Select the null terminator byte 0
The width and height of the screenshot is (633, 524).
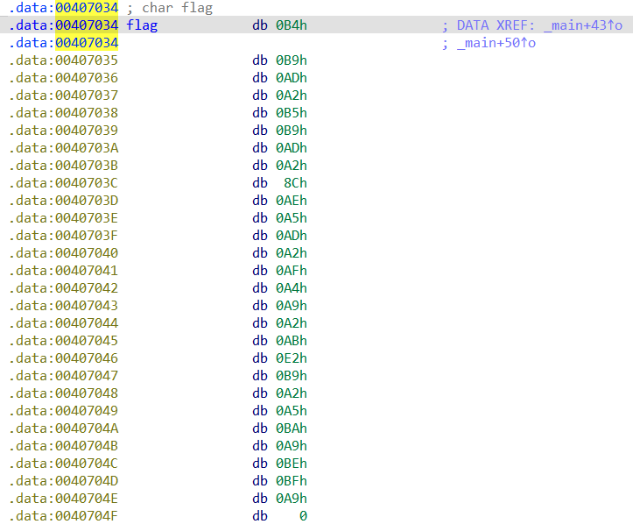click(x=302, y=516)
